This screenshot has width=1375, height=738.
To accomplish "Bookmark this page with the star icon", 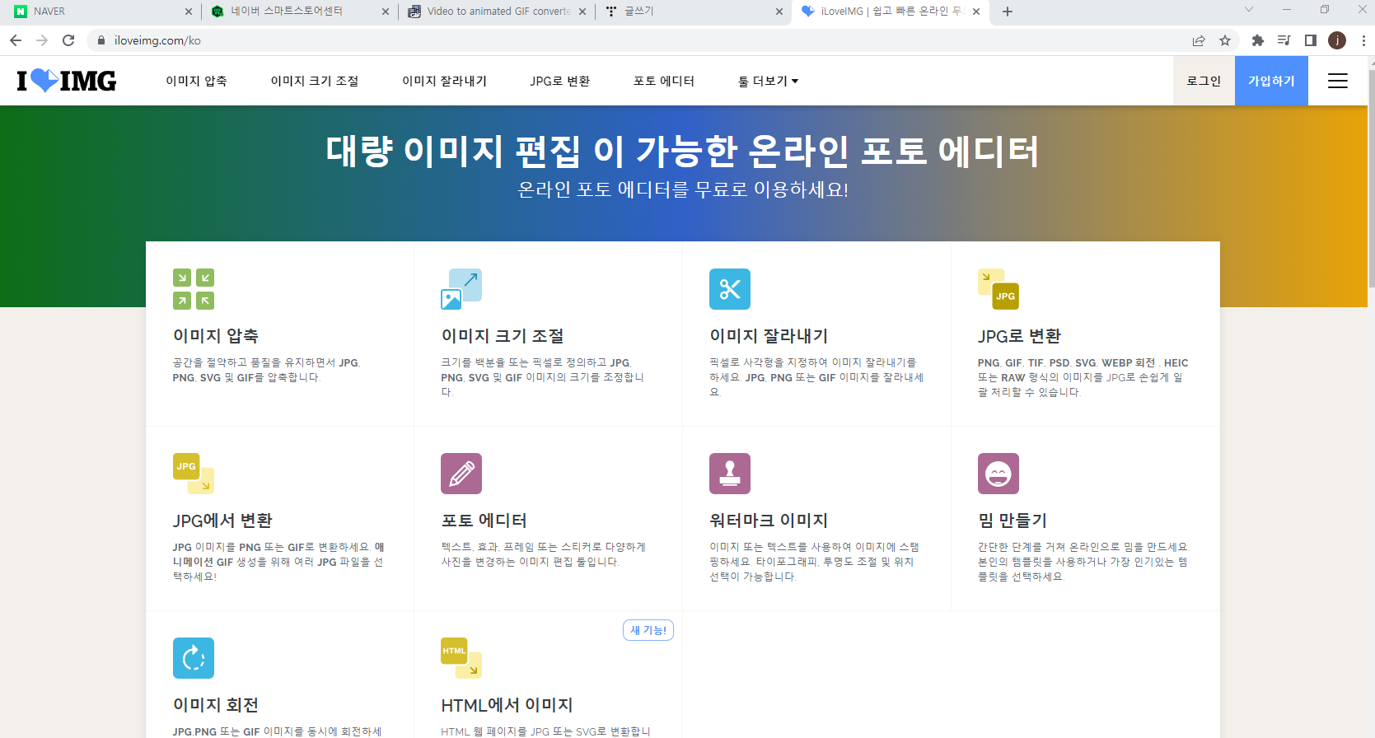I will tap(1225, 40).
